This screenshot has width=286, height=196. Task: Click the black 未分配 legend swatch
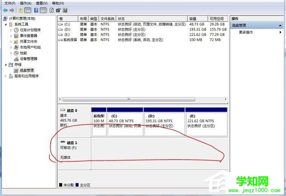tap(61, 185)
